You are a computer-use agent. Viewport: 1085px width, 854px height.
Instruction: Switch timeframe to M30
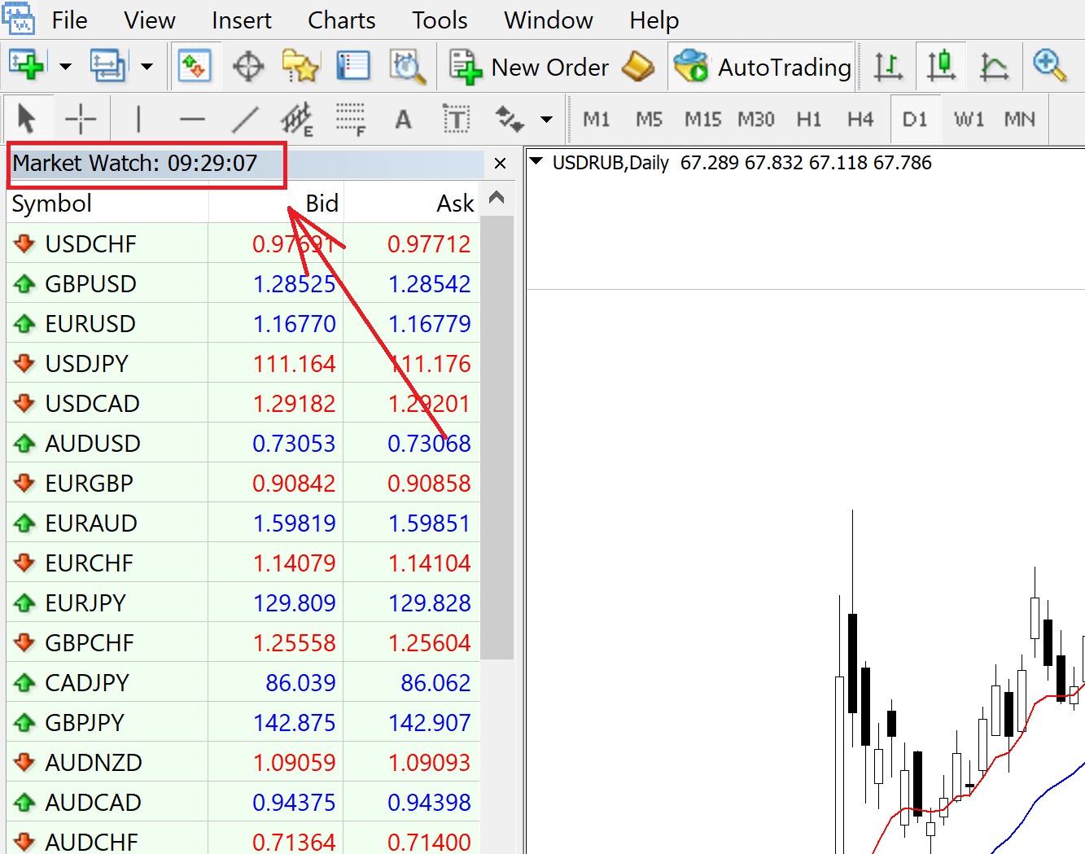click(x=756, y=120)
